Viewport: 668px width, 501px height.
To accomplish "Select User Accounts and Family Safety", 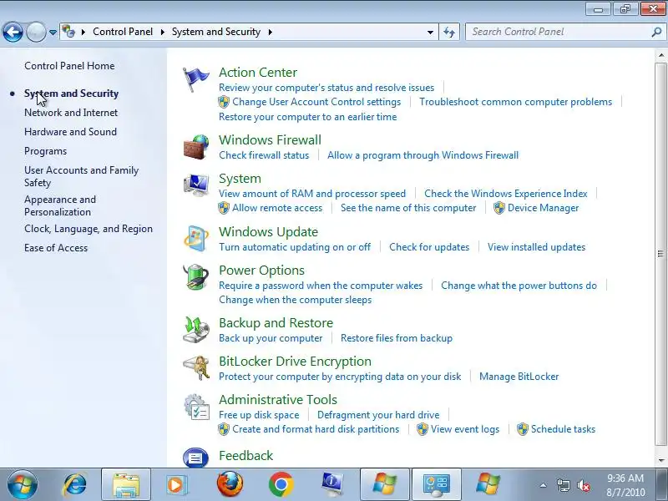I will pyautogui.click(x=81, y=176).
